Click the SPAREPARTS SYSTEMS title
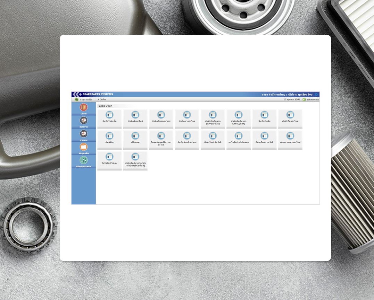Screen dimensions: 374x300 (x=98, y=95)
